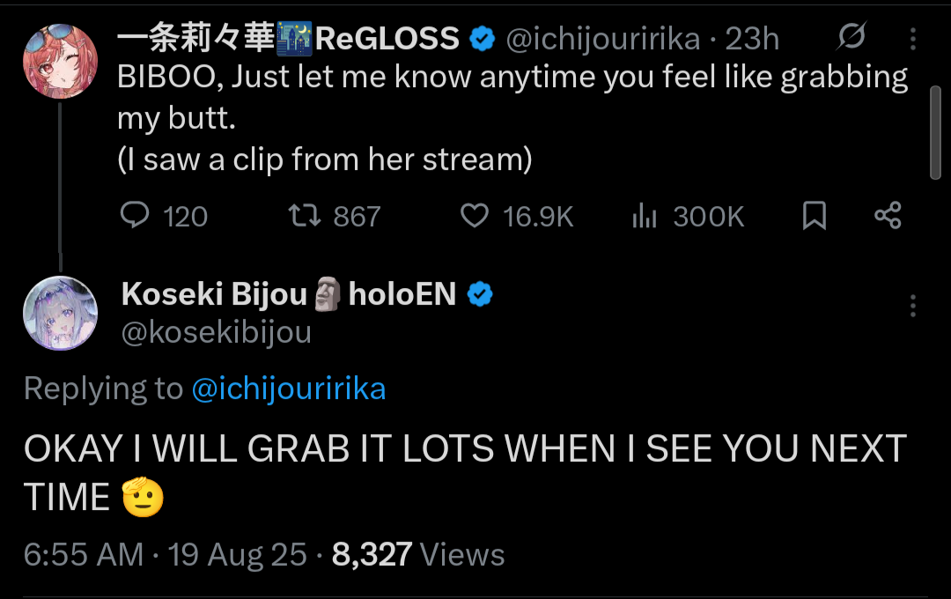
Task: Click the 6:55 AM · 19 Aug 25 timestamp
Action: pos(166,554)
